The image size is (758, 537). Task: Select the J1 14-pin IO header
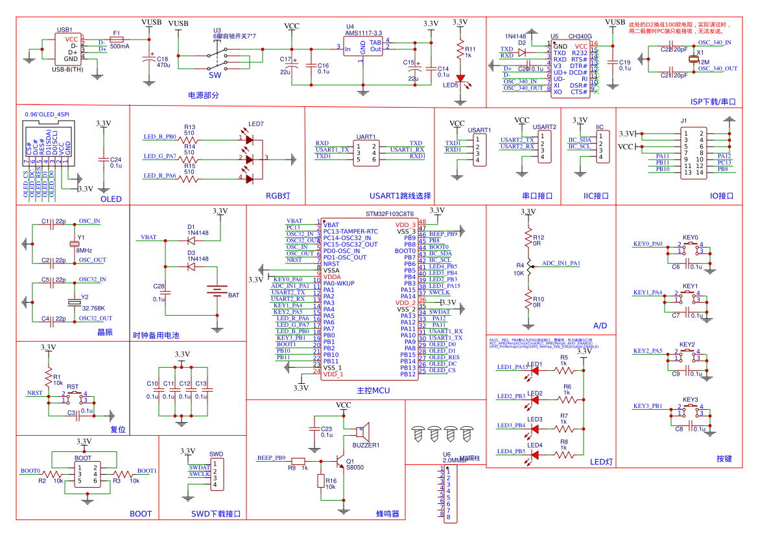pyautogui.click(x=693, y=153)
